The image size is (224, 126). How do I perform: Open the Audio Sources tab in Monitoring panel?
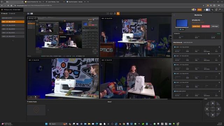coord(188,43)
